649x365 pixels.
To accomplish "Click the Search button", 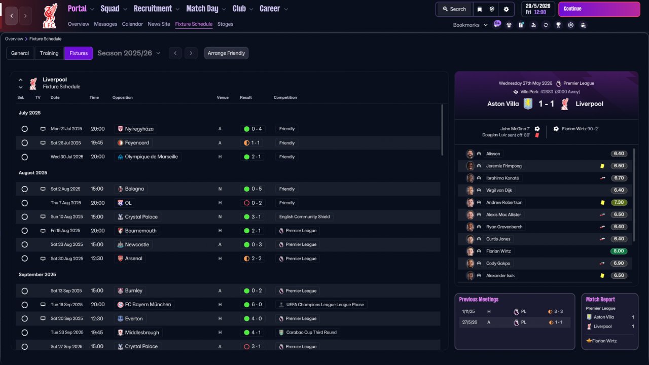I will (454, 9).
